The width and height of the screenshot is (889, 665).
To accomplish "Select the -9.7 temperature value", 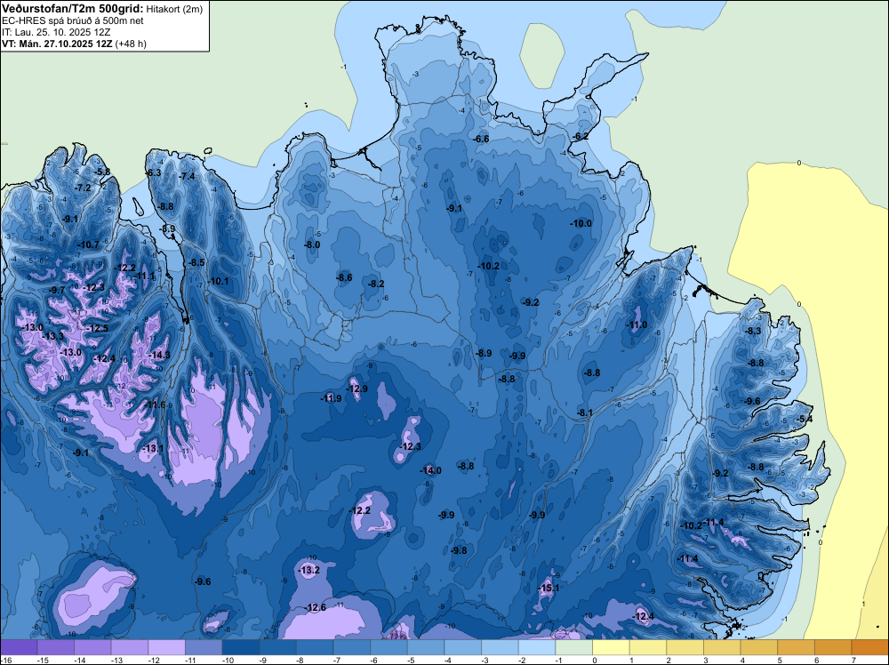I will tap(57, 290).
